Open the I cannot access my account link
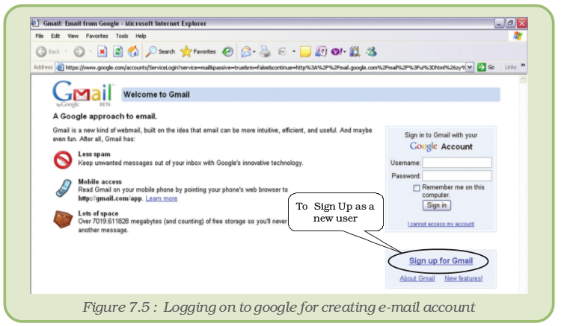This screenshot has width=561, height=326. pos(441,224)
